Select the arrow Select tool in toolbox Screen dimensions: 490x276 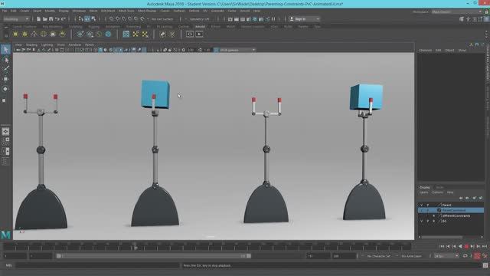tap(5, 49)
